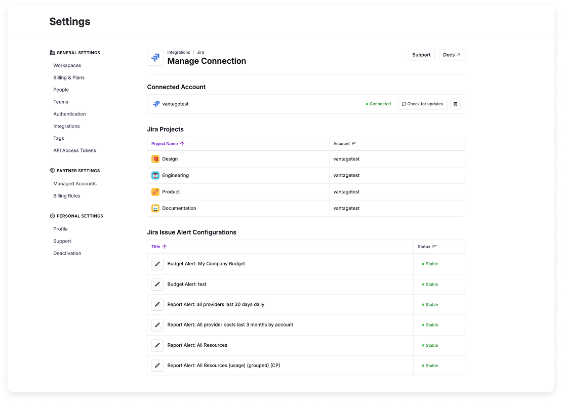Filter alert configurations by Status column

click(434, 247)
